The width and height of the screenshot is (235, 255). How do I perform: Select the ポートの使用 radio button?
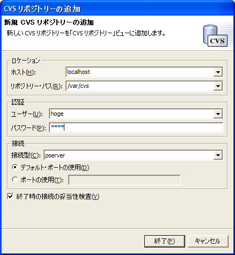tap(15, 179)
